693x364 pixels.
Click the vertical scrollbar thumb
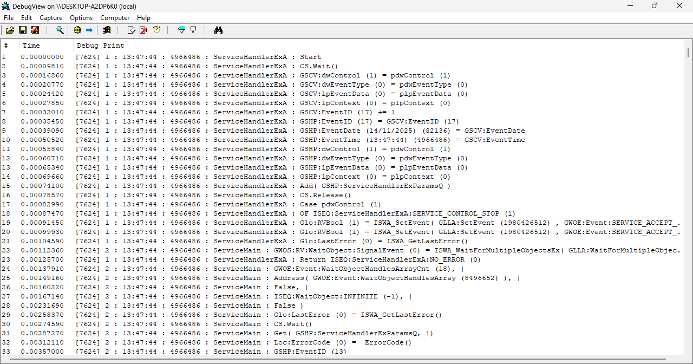[x=688, y=53]
